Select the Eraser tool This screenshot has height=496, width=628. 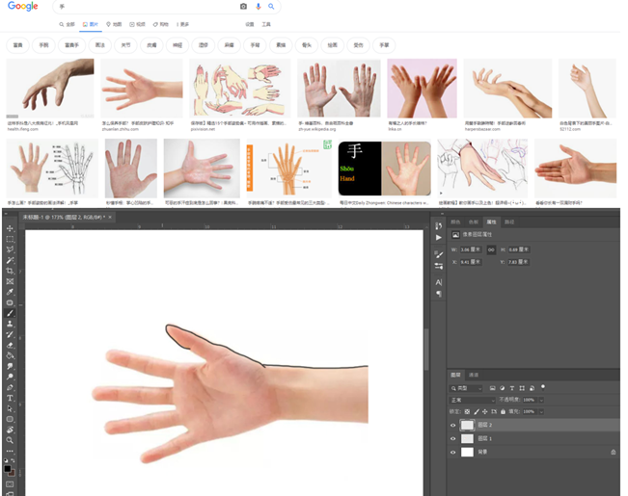coord(10,345)
